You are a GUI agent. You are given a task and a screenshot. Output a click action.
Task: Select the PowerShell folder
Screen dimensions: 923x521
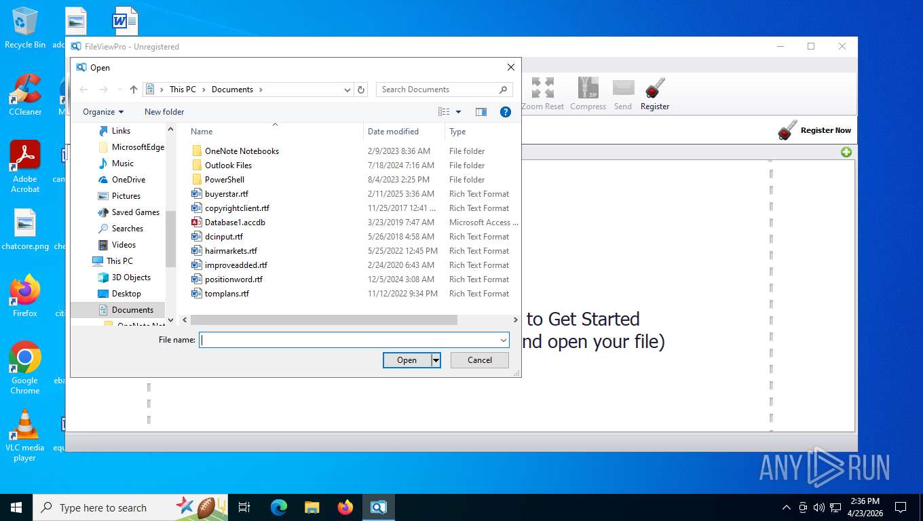(224, 180)
